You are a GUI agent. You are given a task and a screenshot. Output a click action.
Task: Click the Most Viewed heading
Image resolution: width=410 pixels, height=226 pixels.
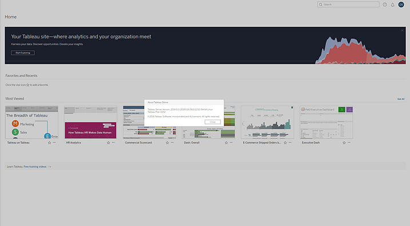pyautogui.click(x=15, y=98)
